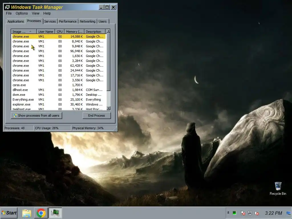
Task: Select the explorer.exe process
Action: (x=59, y=104)
